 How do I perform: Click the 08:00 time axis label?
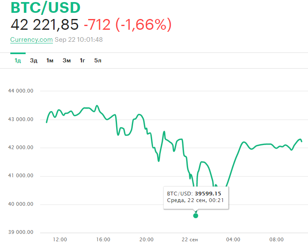277,239
